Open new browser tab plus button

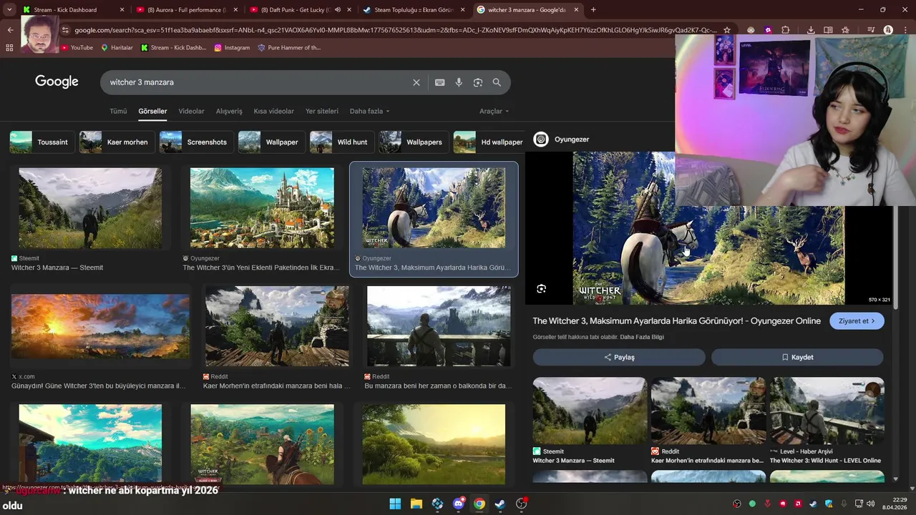[x=593, y=10]
